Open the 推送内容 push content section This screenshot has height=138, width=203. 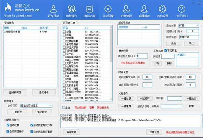tap(90, 11)
